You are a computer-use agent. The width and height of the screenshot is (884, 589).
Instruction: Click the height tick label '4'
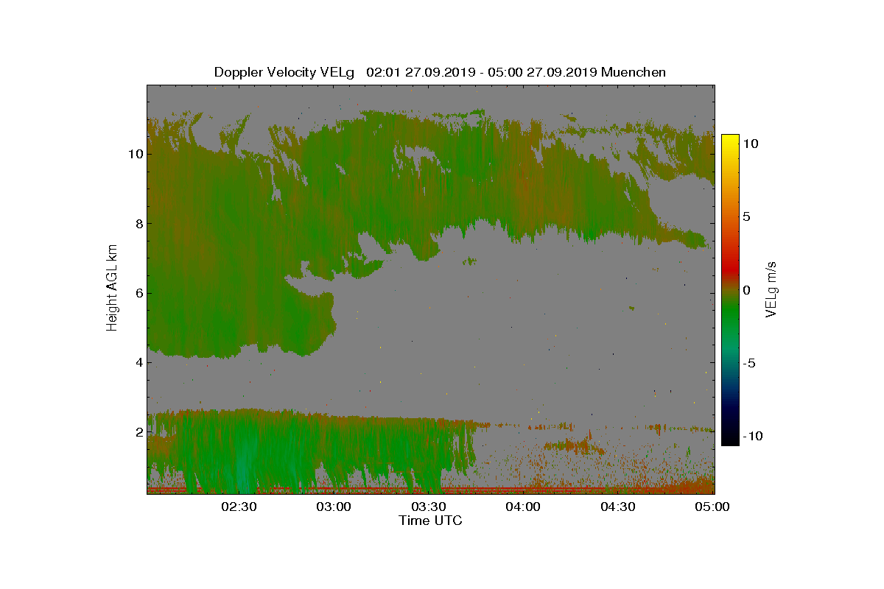tap(138, 362)
